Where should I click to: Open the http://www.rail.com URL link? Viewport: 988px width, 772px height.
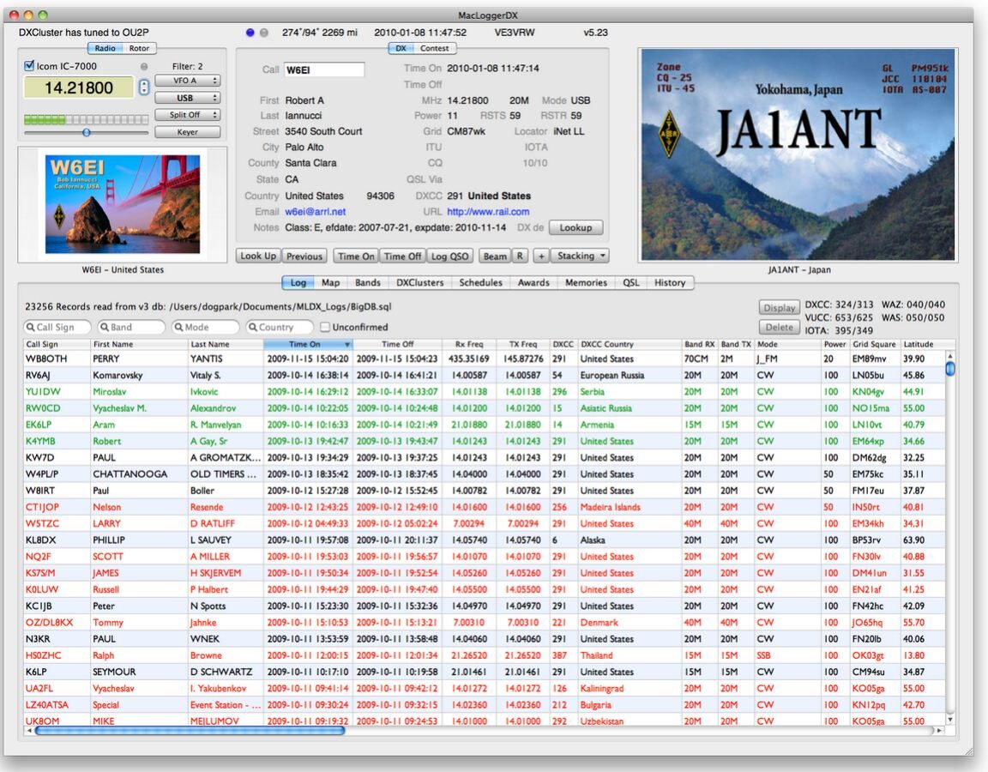pyautogui.click(x=488, y=212)
